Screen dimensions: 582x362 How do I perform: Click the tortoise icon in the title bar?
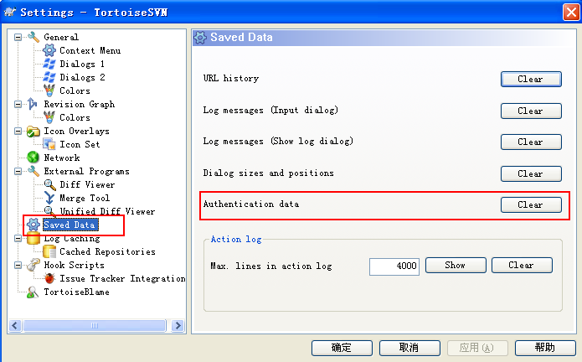10,12
